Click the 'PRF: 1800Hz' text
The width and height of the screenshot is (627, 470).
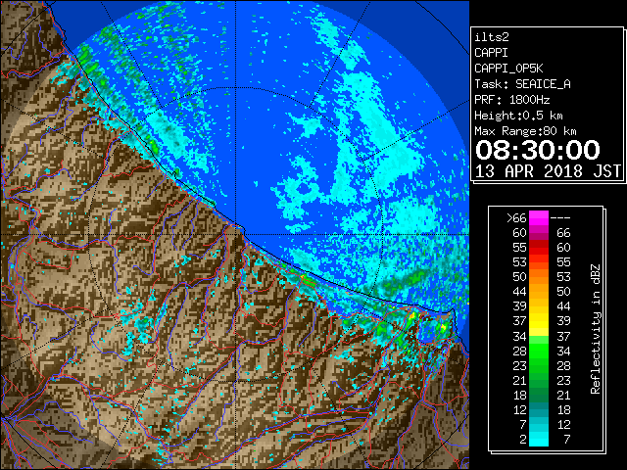tap(511, 100)
